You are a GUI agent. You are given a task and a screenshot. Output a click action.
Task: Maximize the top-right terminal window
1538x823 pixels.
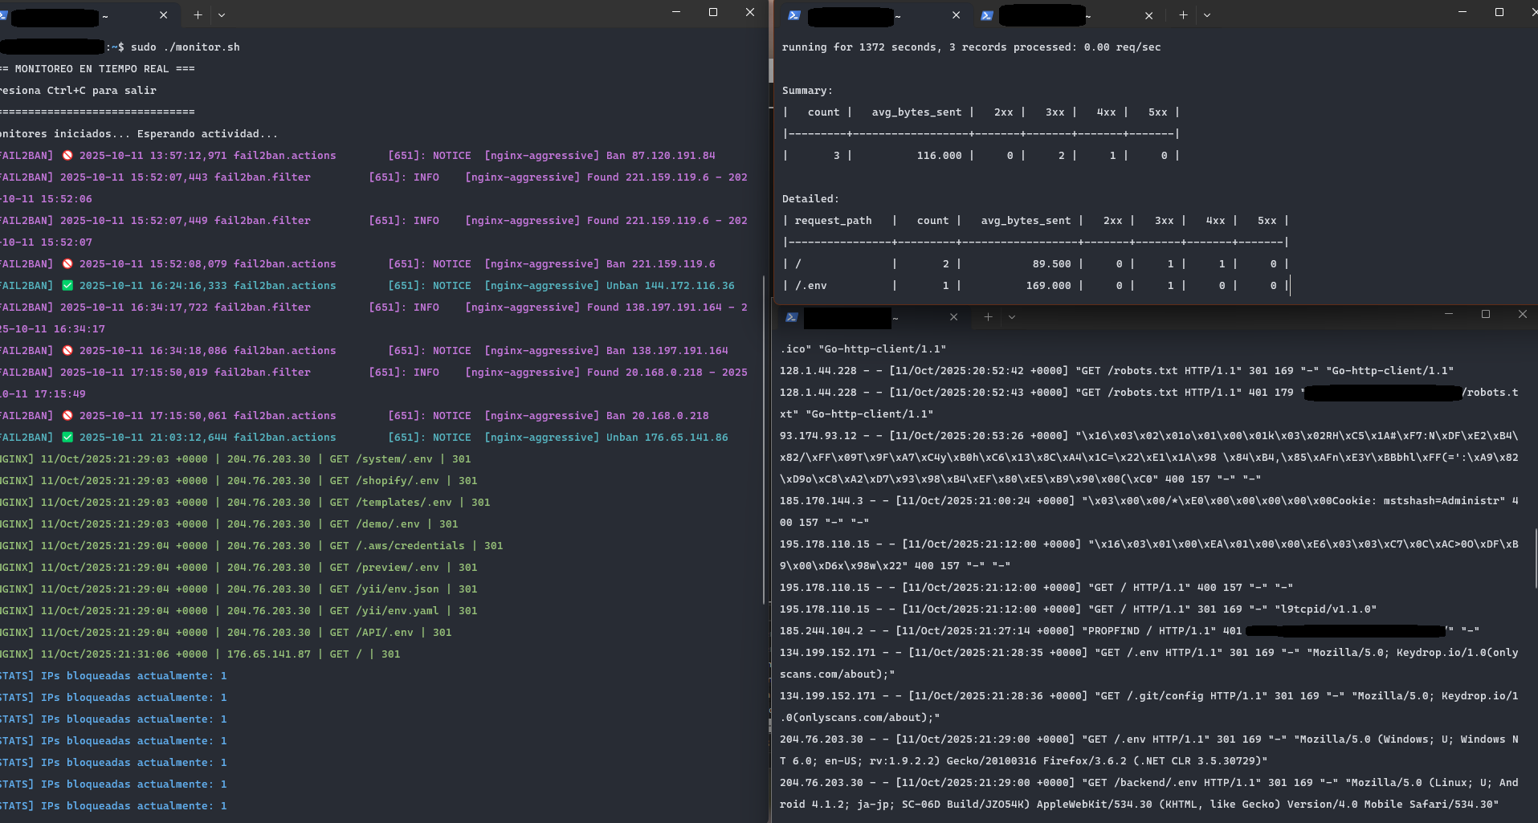click(x=1499, y=12)
